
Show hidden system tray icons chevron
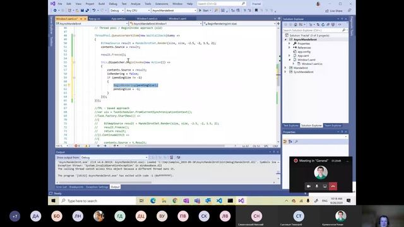pos(286,201)
